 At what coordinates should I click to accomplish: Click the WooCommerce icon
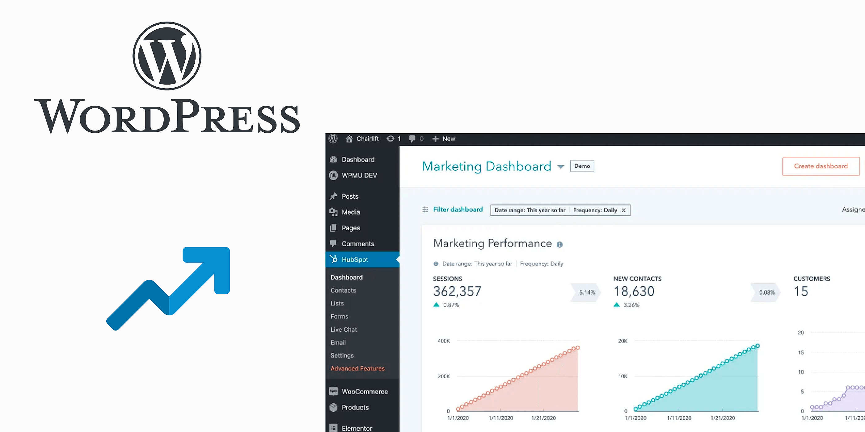[333, 391]
